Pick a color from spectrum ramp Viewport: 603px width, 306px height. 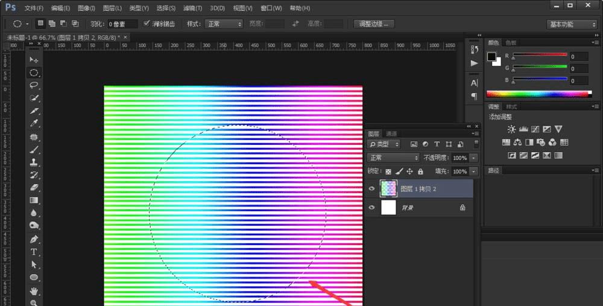coord(539,94)
